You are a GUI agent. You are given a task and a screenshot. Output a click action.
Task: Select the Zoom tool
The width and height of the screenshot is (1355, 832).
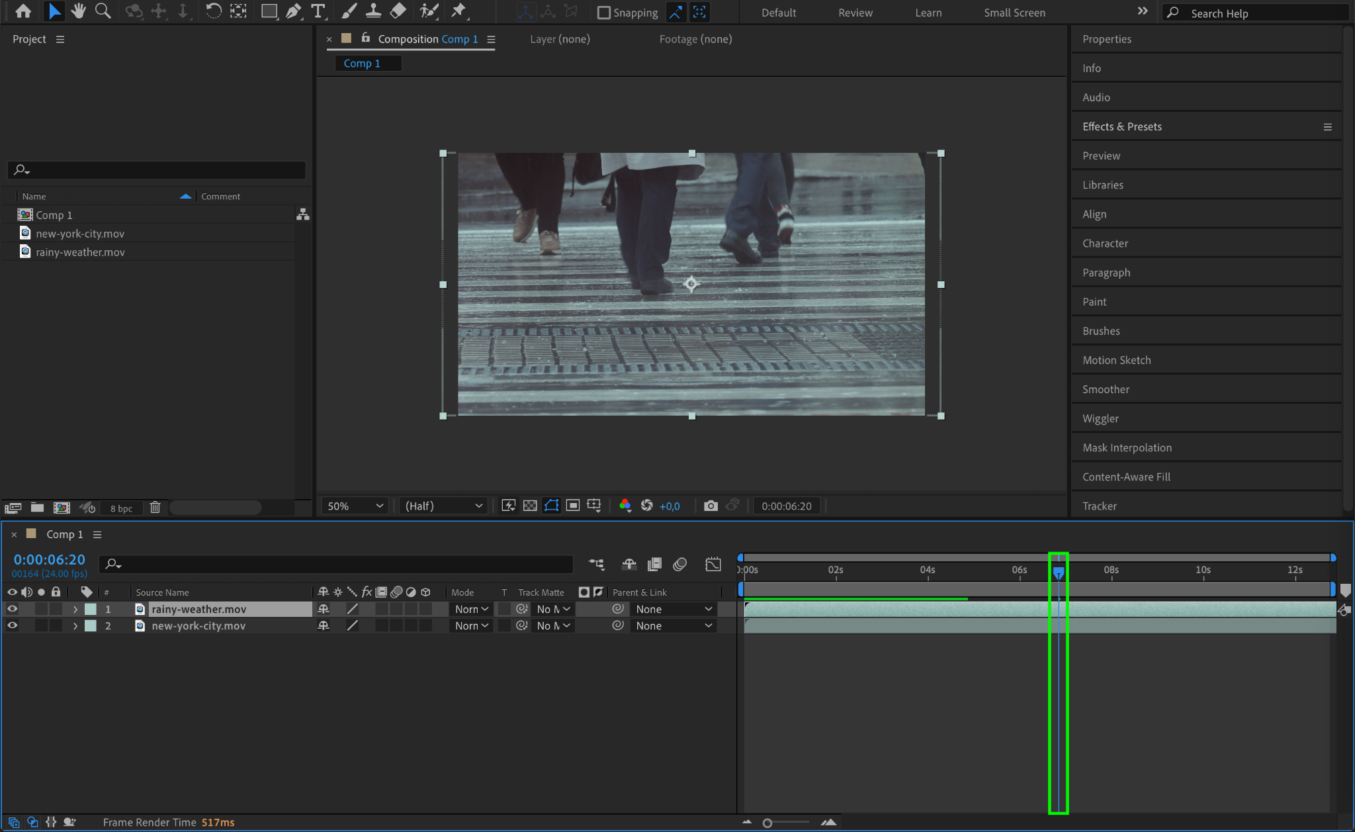point(103,11)
